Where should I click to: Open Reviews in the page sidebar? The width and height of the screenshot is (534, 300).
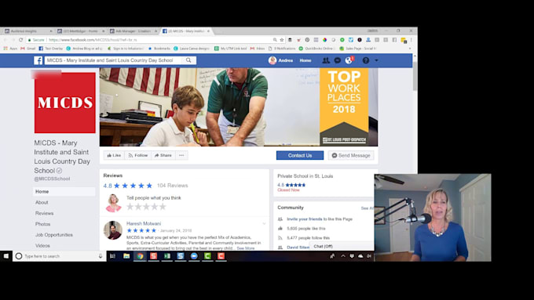[x=44, y=213]
